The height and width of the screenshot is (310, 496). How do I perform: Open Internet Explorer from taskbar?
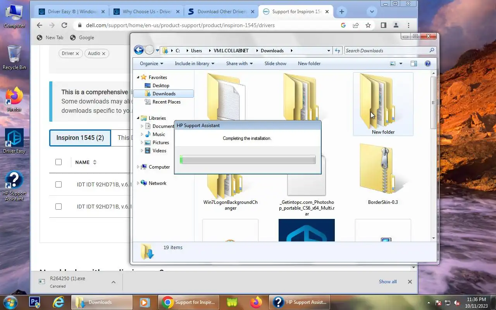(x=59, y=302)
